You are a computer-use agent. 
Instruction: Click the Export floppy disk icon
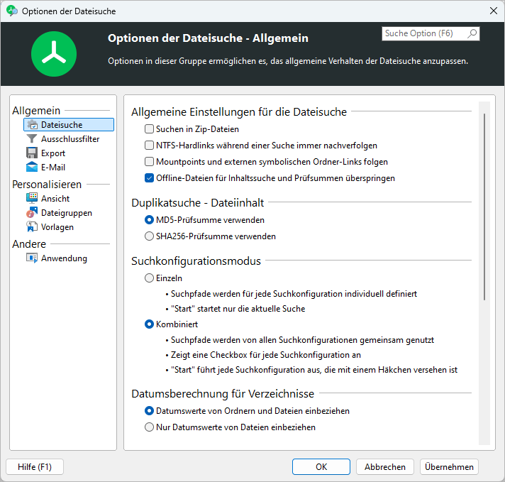31,153
